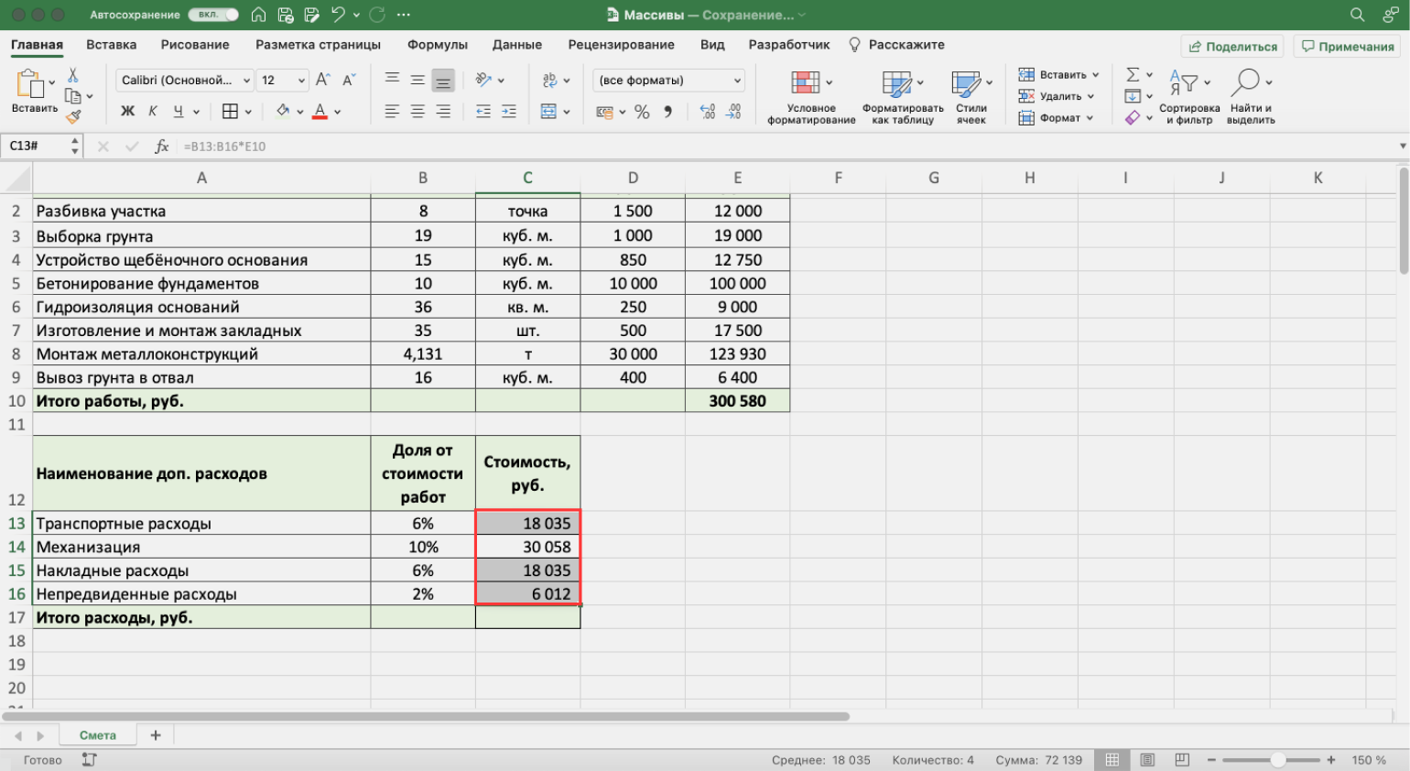Click the Increase font size icon
This screenshot has width=1410, height=771.
click(323, 81)
